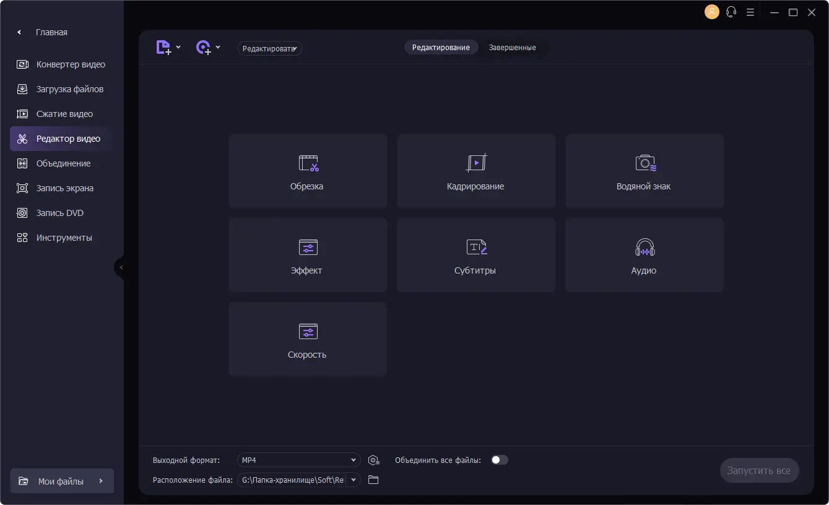
Task: Open the hamburger menu in title bar
Action: pos(750,12)
